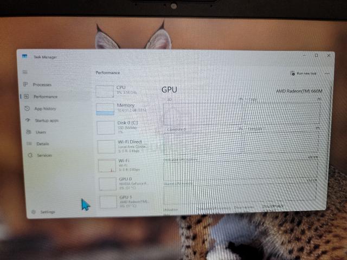Open App history from sidebar

40,108
